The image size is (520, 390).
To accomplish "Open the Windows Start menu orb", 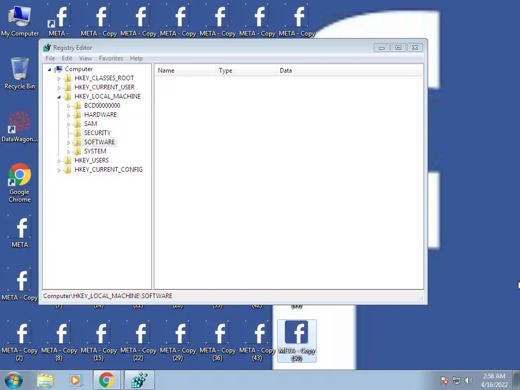I will (14, 380).
